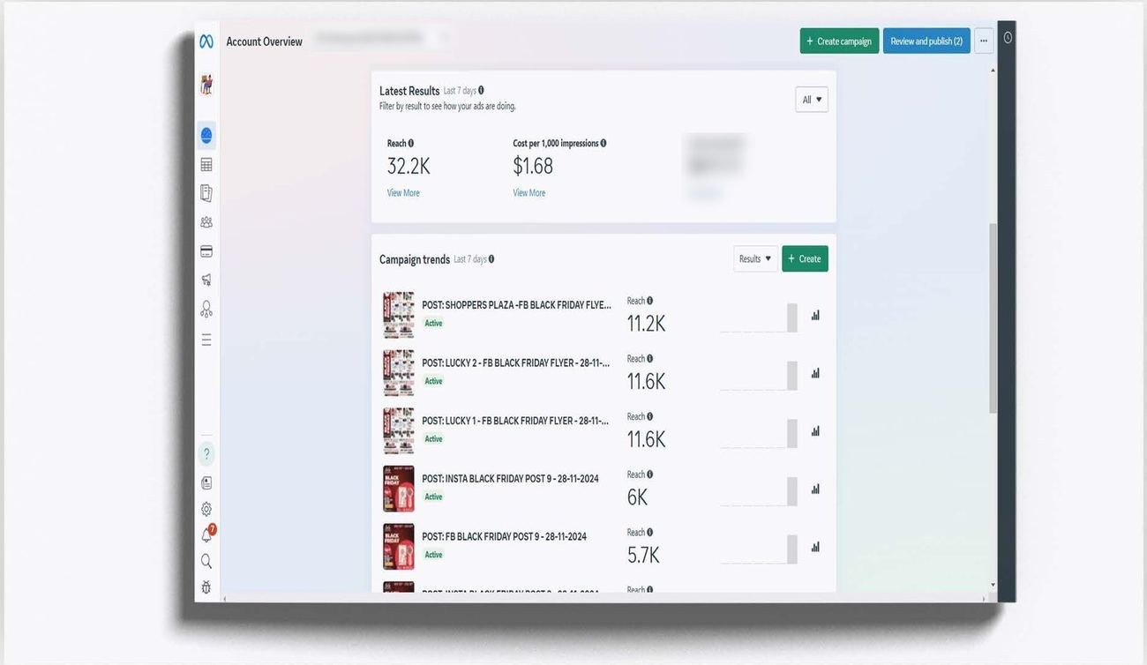Click Review and publish (2) button
1147x665 pixels.
926,41
